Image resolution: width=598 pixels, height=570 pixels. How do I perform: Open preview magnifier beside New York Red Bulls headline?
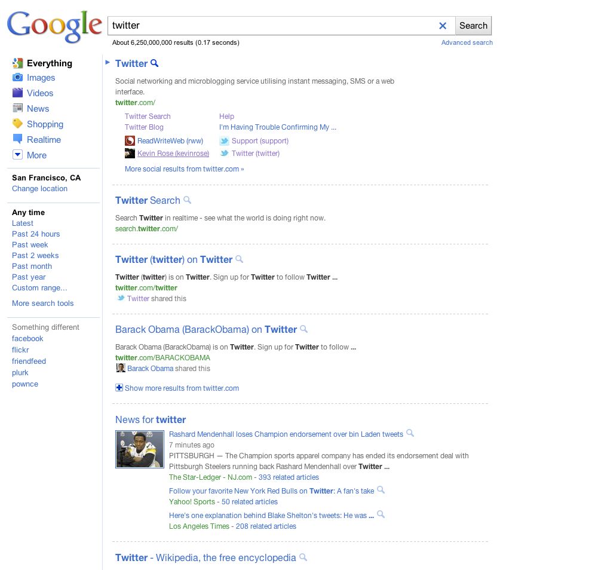click(381, 490)
